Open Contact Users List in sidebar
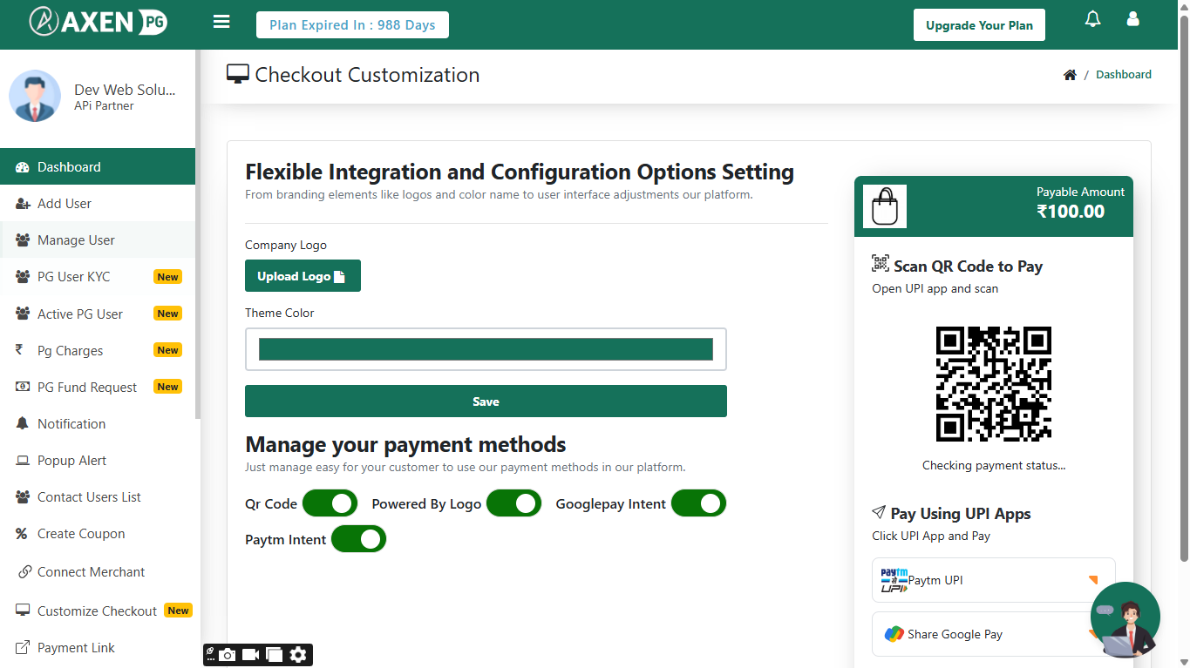Screen dimensions: 1190x668 [98, 496]
